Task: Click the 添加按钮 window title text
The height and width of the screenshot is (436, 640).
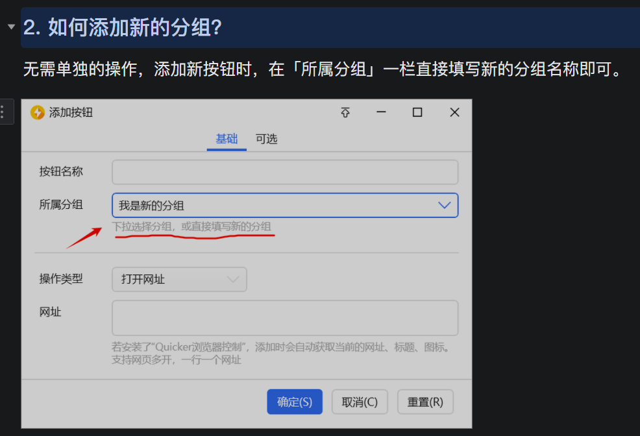Action: pos(71,113)
